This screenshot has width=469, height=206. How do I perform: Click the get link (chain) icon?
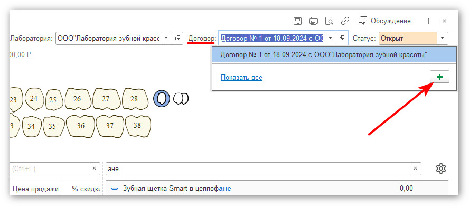coord(345,21)
